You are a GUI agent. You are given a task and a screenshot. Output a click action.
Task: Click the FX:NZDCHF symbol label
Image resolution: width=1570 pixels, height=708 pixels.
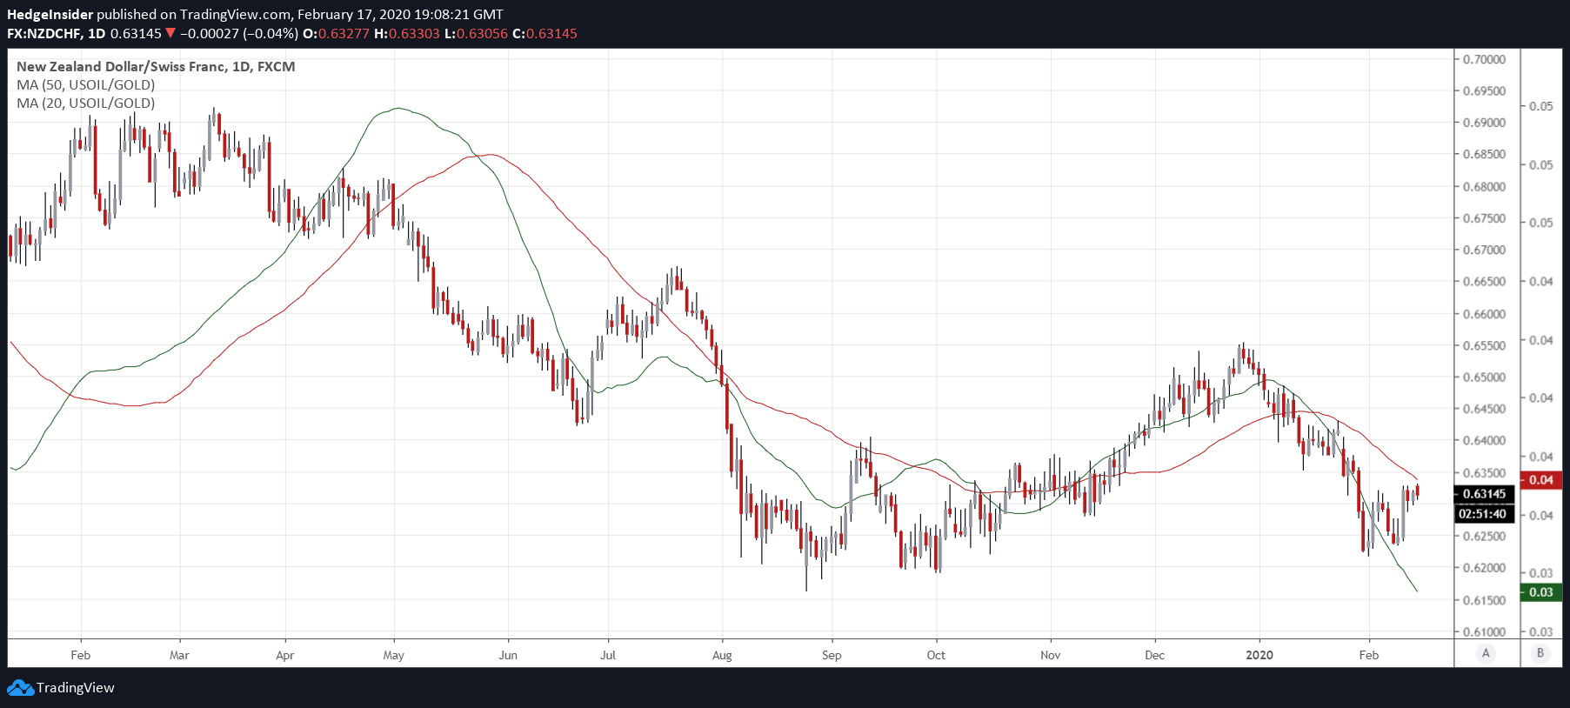(x=44, y=34)
